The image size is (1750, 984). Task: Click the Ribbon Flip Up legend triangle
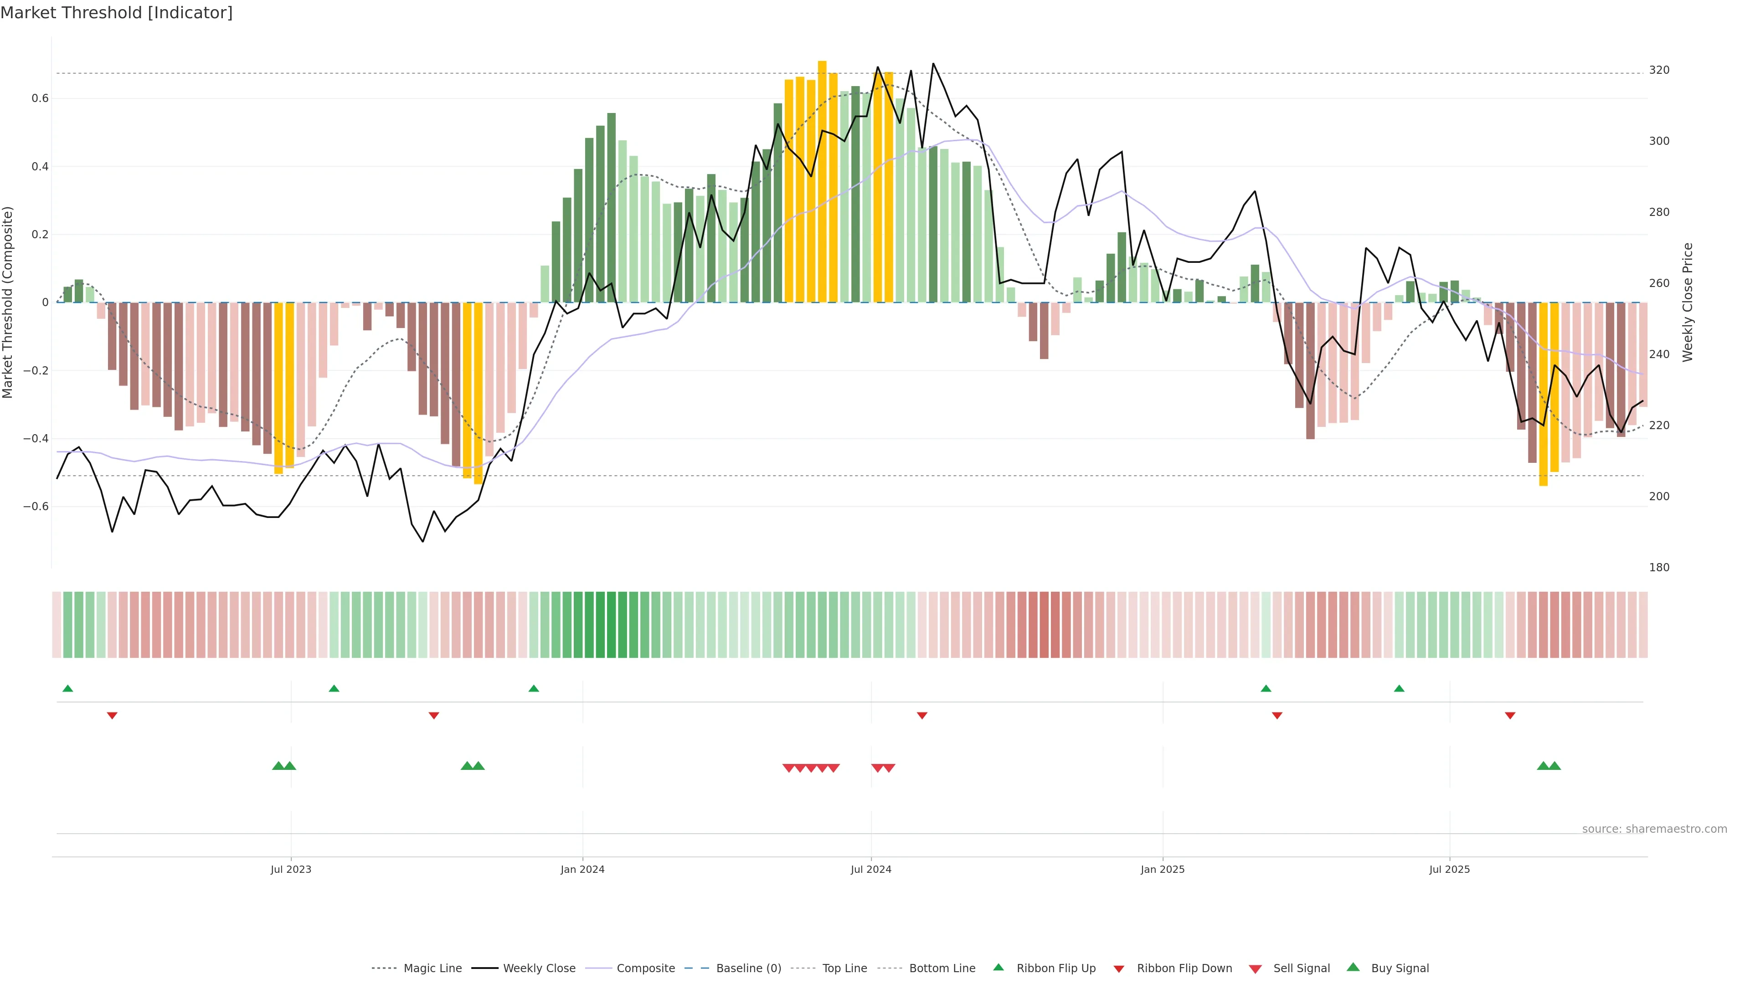[x=998, y=967]
